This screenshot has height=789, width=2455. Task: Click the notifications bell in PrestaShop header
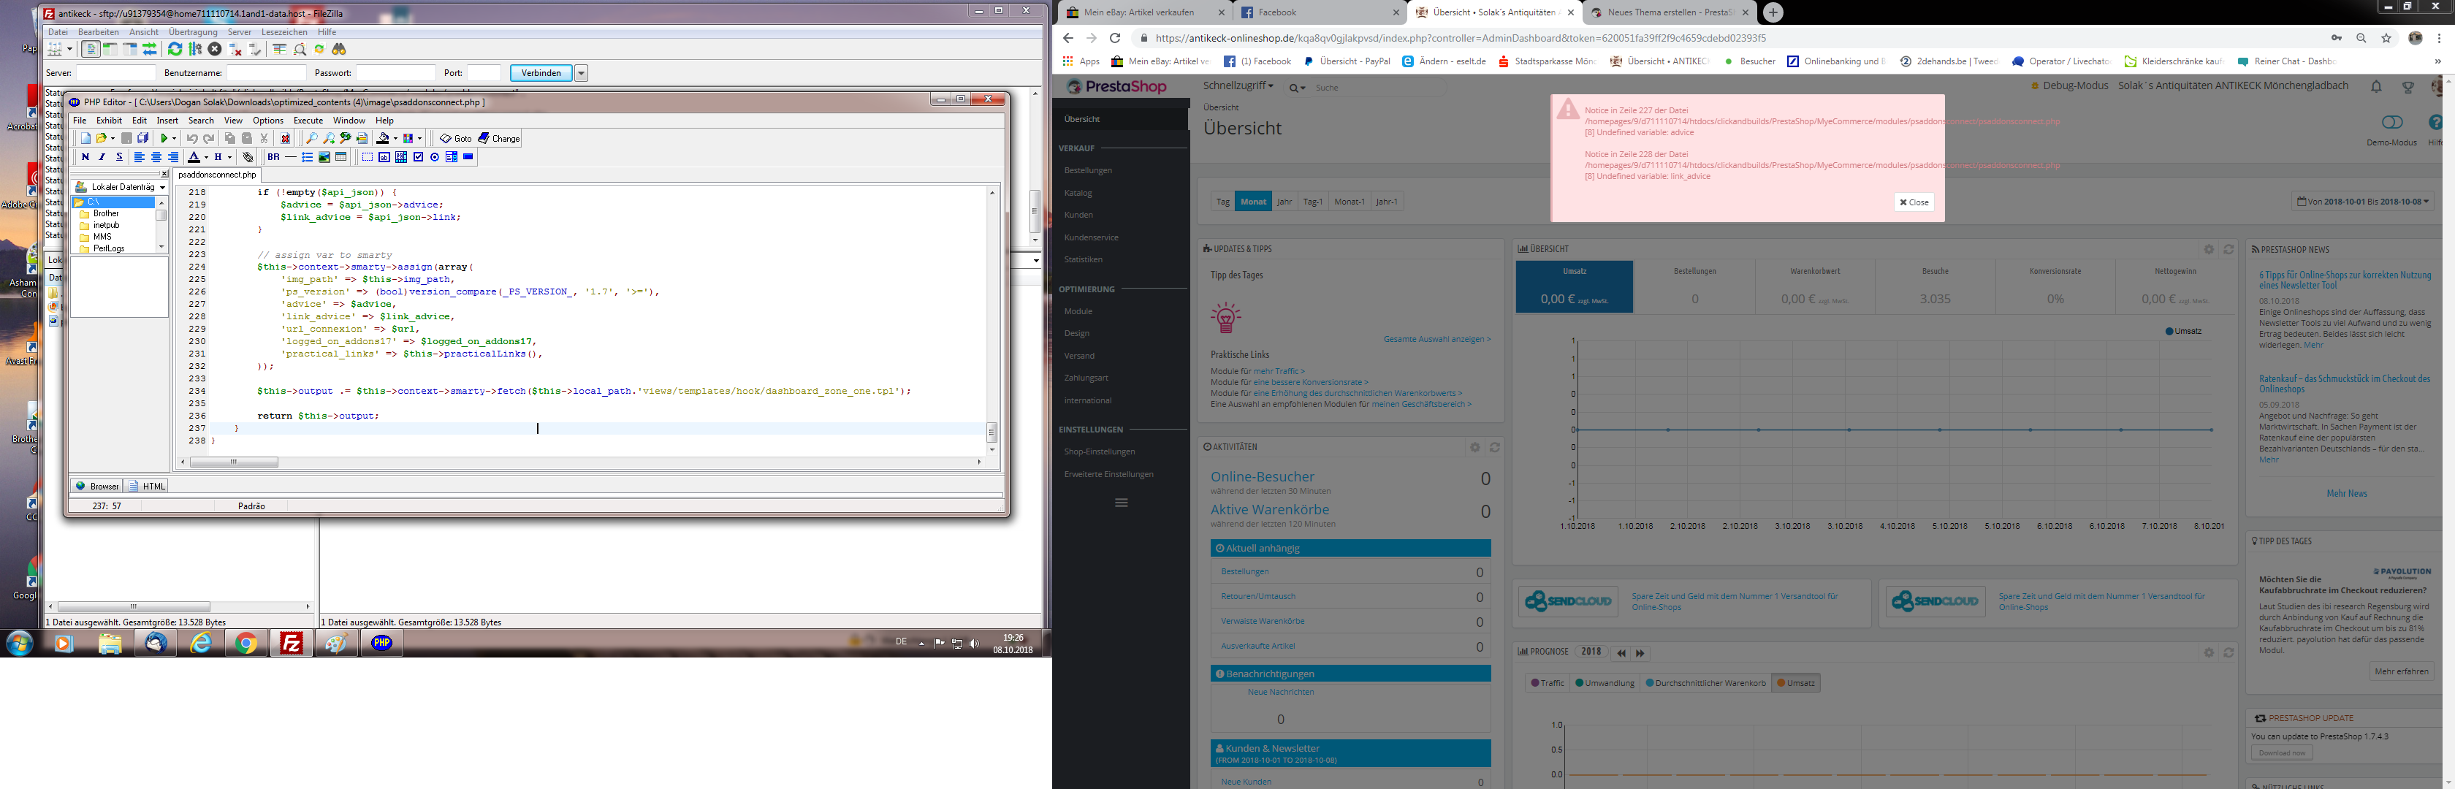[x=2376, y=87]
